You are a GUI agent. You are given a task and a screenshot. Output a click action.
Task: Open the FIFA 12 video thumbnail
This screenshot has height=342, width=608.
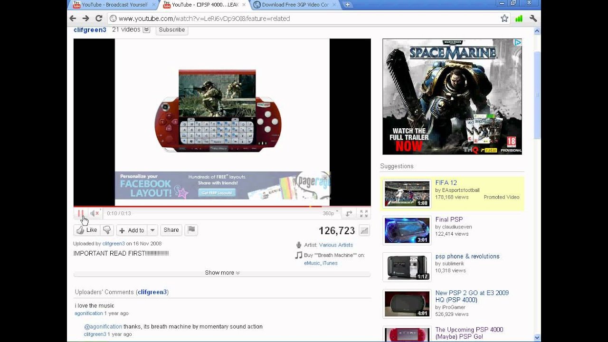[407, 193]
